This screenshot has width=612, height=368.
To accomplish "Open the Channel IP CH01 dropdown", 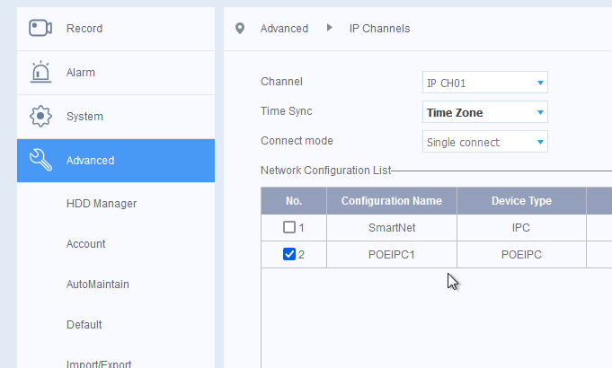I will pos(484,83).
